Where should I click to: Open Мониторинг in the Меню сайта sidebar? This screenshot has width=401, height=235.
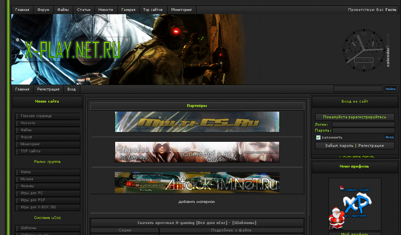(47, 144)
